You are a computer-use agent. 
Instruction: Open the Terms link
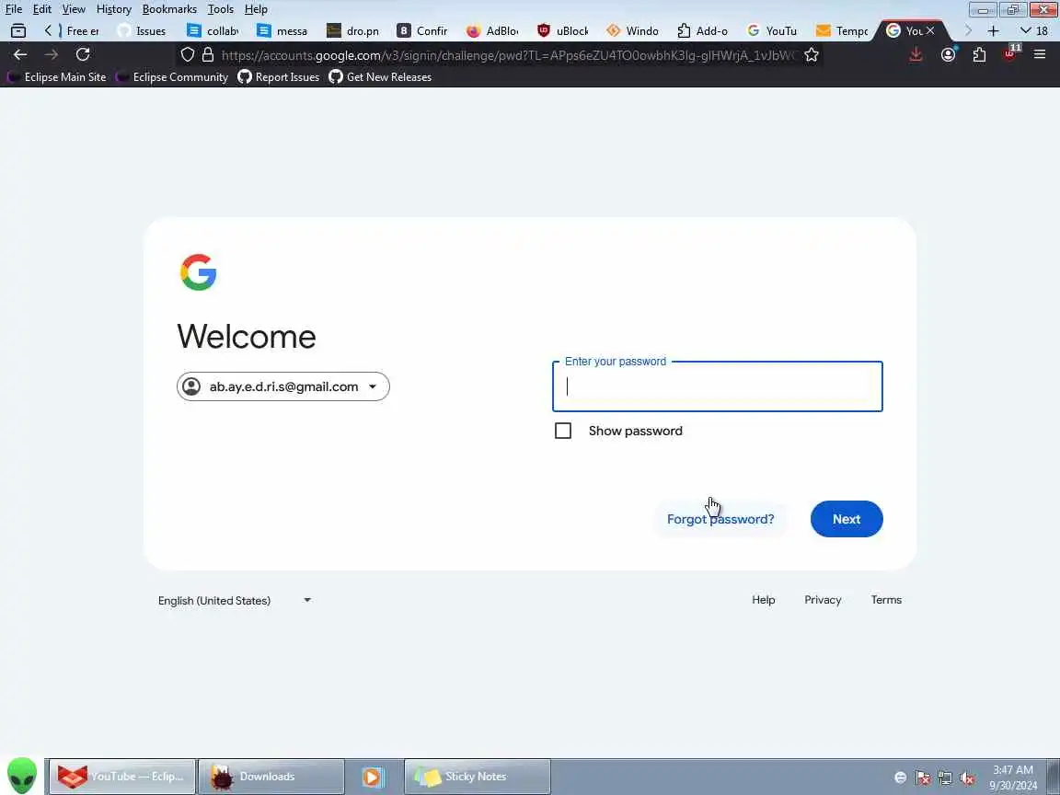886,600
